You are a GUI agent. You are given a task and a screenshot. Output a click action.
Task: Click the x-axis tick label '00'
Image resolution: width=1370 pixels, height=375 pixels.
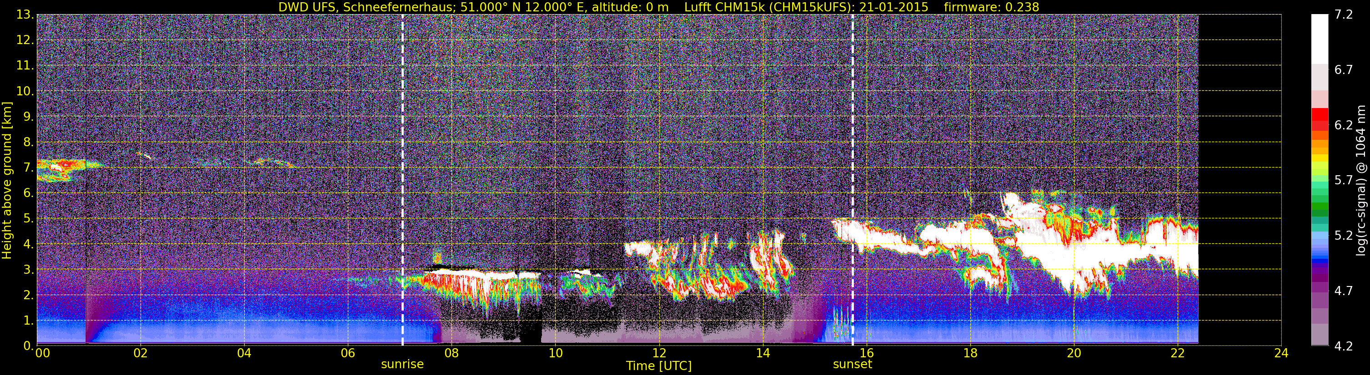(42, 353)
